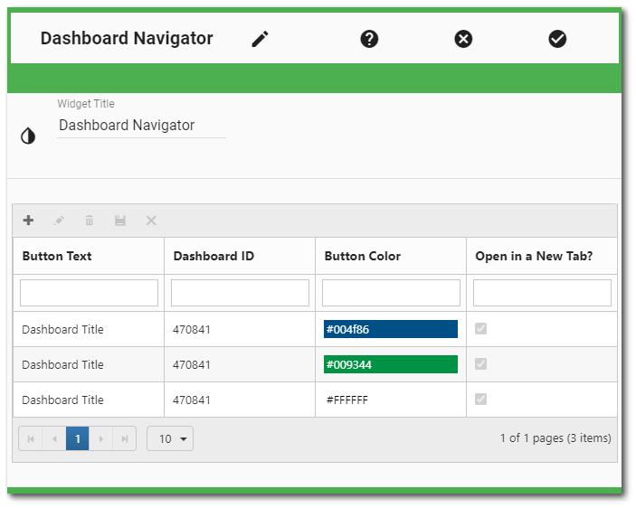Sort by Dashboard ID column header
The height and width of the screenshot is (508, 636).
coord(240,256)
